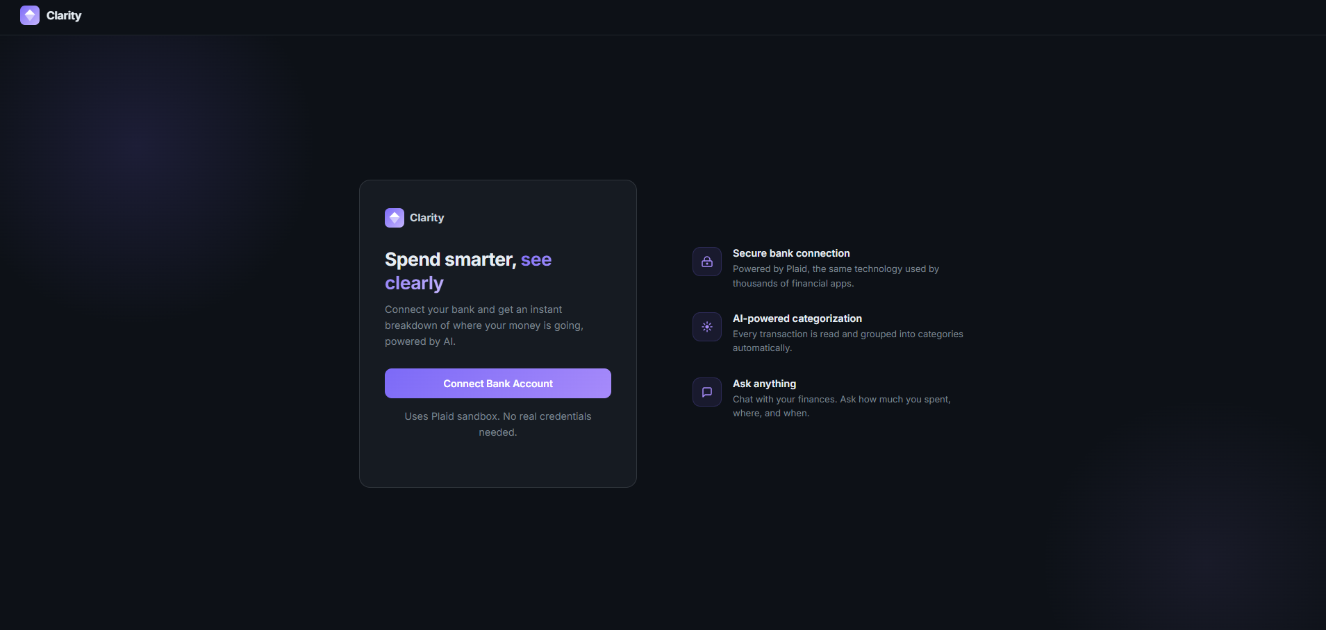
Task: Click the AI-powered categorization heading
Action: [x=797, y=318]
